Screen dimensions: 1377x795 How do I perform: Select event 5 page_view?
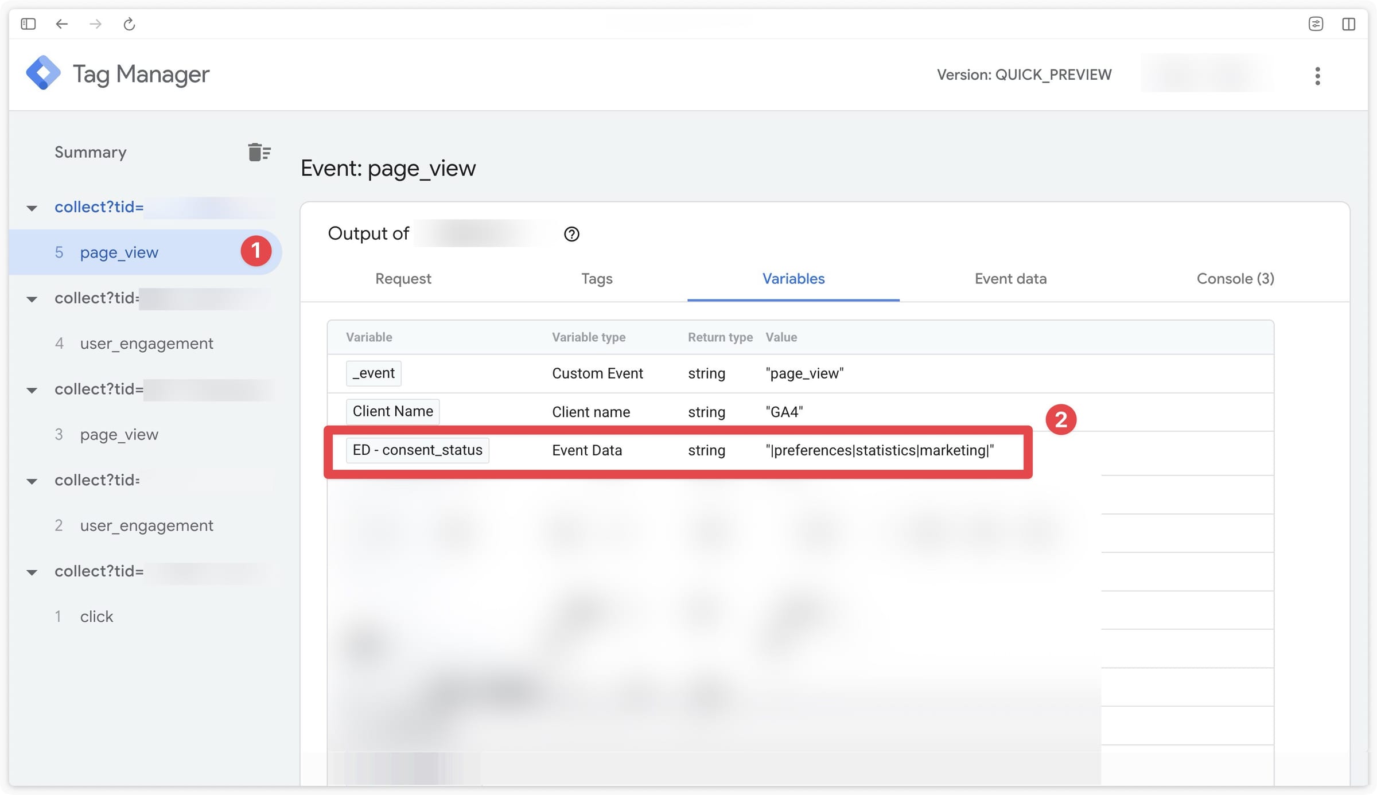(146, 252)
